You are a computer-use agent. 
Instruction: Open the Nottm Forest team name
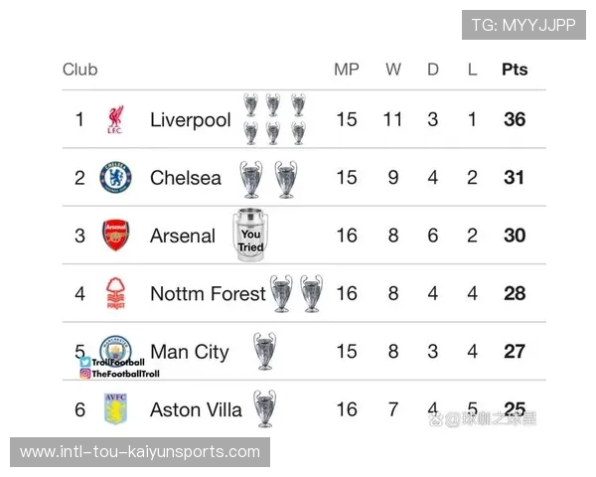point(208,293)
